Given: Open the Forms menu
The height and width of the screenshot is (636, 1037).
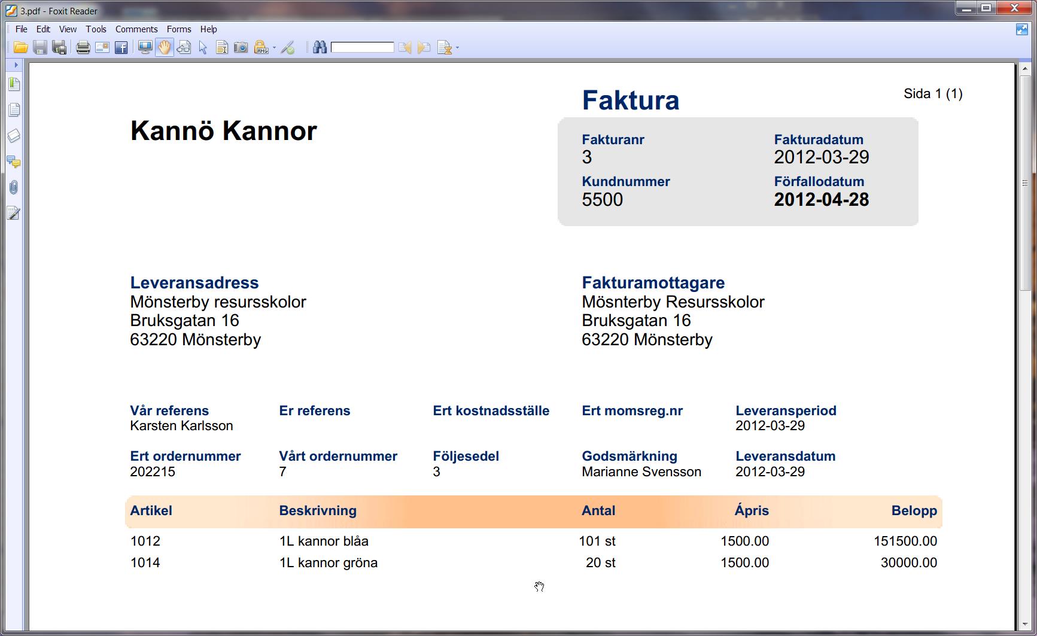Looking at the screenshot, I should tap(179, 29).
